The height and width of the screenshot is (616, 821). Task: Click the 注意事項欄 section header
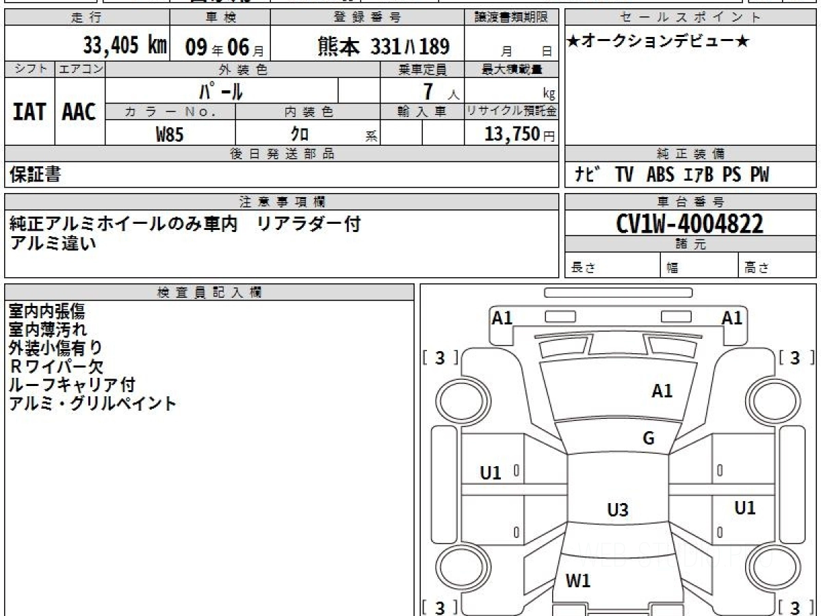(282, 202)
